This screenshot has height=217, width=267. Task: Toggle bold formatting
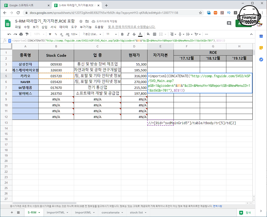(122, 34)
